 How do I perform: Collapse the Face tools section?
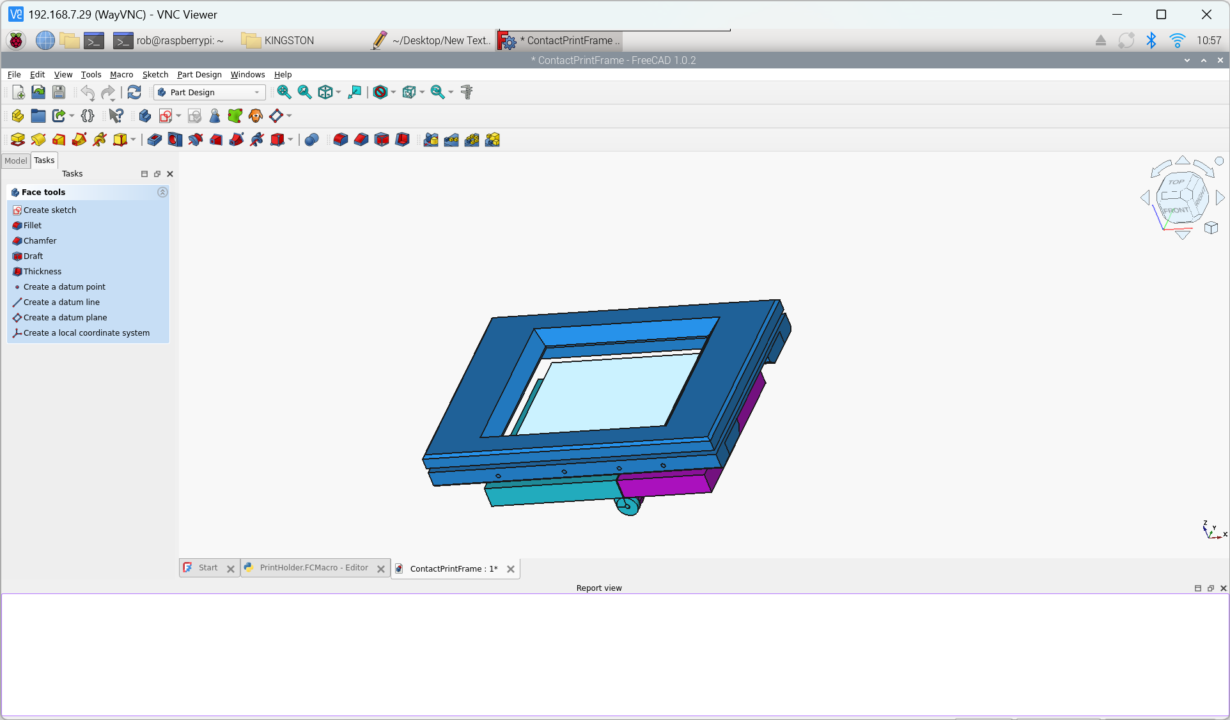tap(162, 192)
